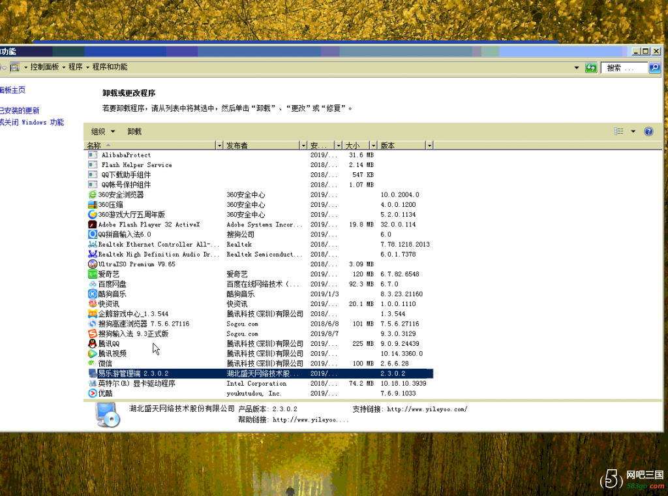Click the QQ拼音输入法6.0 icon
Screen dimensions: 668x496
[93, 234]
